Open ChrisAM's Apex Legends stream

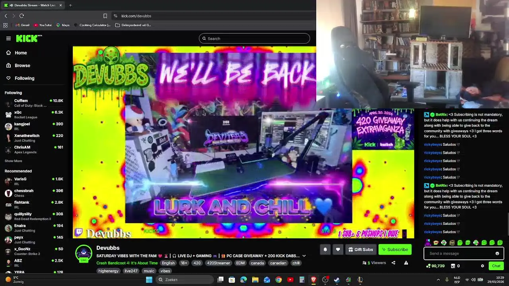click(x=34, y=149)
